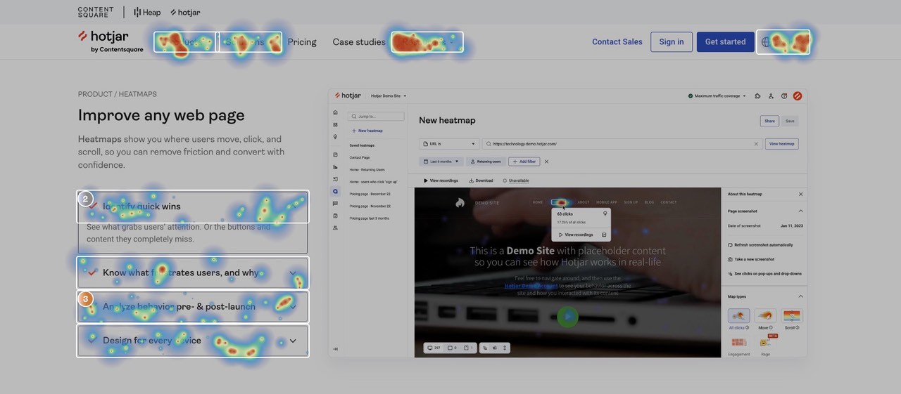Click the Returning users filter chip

tap(486, 162)
